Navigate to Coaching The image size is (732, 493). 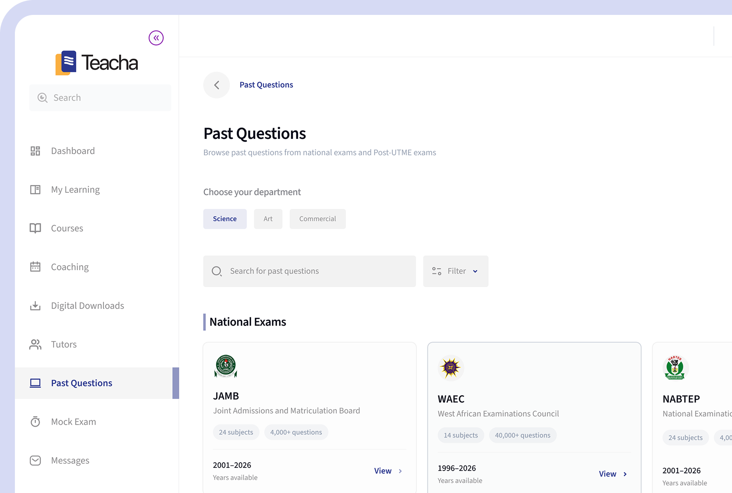tap(97, 267)
